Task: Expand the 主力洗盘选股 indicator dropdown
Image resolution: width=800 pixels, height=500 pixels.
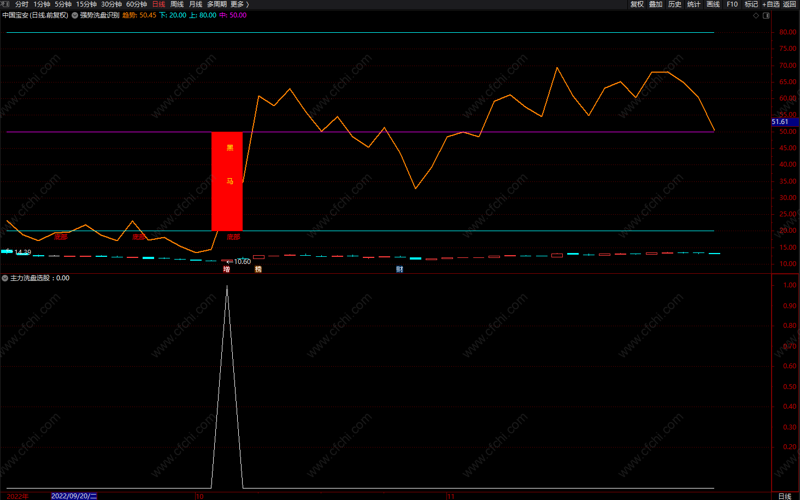Action: pyautogui.click(x=5, y=278)
